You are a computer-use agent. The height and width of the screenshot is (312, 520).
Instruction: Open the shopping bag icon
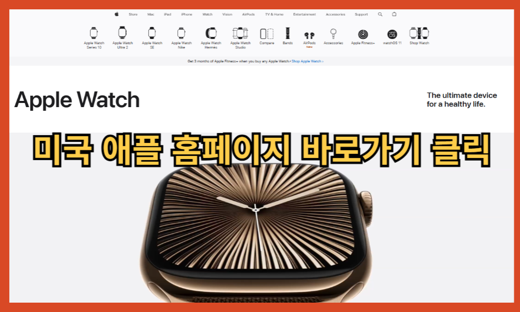394,14
